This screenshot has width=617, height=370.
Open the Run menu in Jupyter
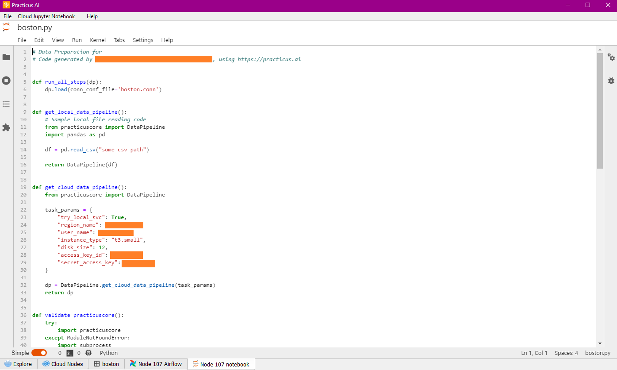(77, 40)
